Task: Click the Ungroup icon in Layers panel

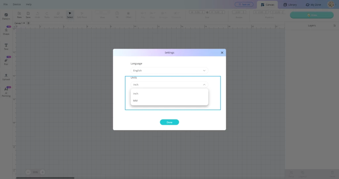Action: (x=303, y=174)
